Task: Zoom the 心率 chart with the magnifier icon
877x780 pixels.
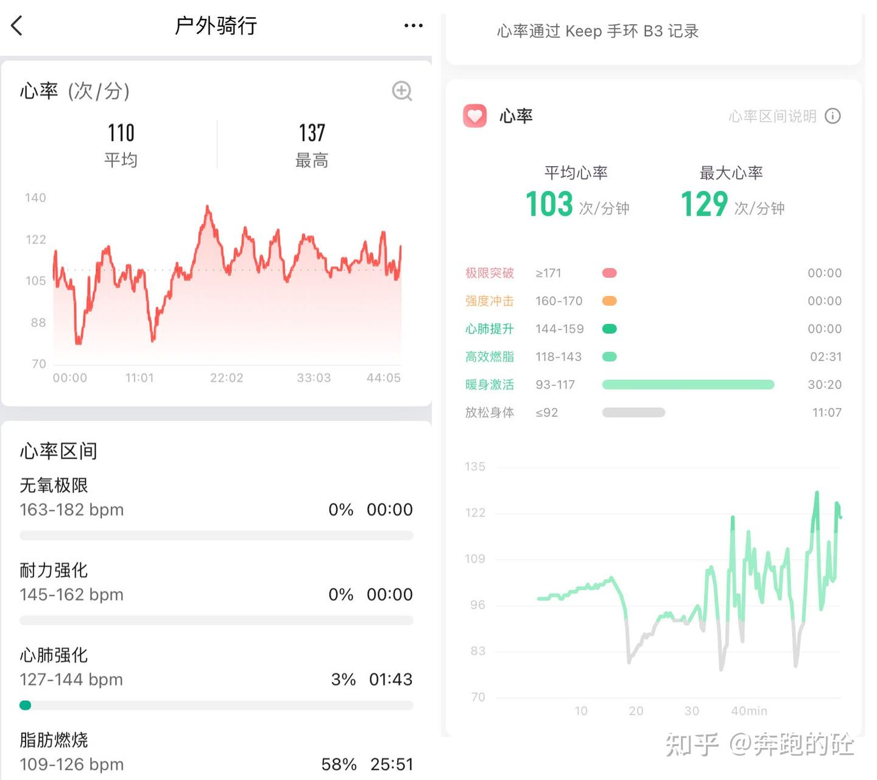Action: pos(401,91)
